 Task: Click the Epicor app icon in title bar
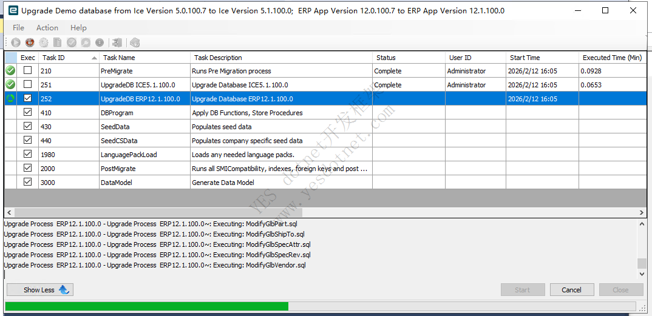tap(13, 10)
